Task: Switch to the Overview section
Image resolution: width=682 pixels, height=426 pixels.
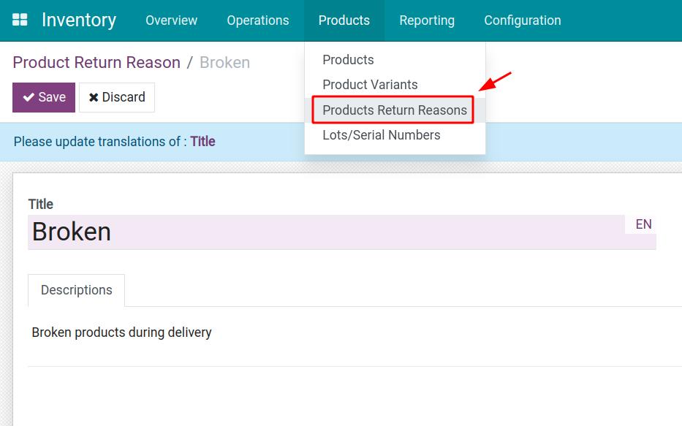Action: (x=171, y=20)
